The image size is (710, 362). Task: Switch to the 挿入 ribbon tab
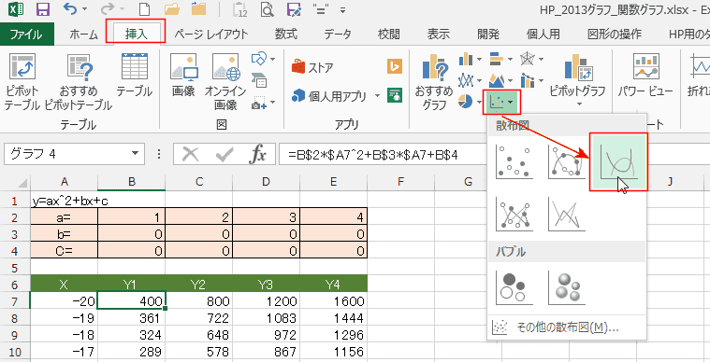click(x=136, y=34)
